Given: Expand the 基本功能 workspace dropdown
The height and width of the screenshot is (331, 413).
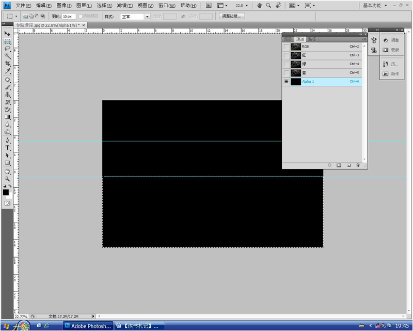Looking at the screenshot, I should 385,5.
